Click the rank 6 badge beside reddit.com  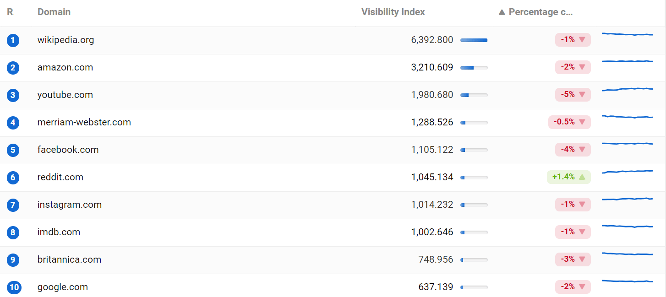[x=13, y=178]
